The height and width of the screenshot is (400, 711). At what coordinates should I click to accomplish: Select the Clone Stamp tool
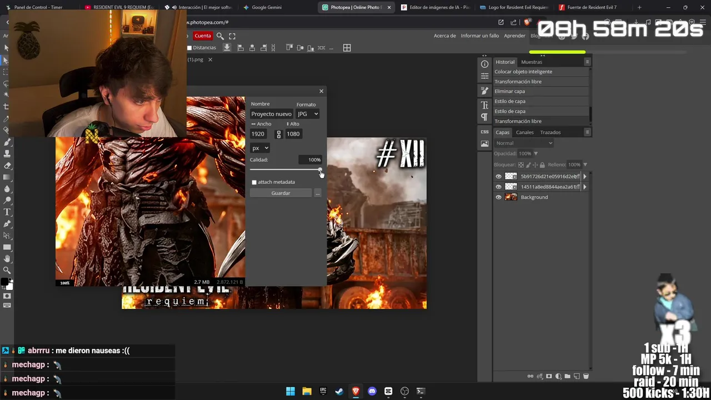7,154
